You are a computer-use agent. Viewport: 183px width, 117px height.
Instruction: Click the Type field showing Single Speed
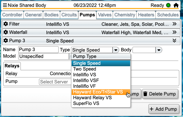(92, 50)
